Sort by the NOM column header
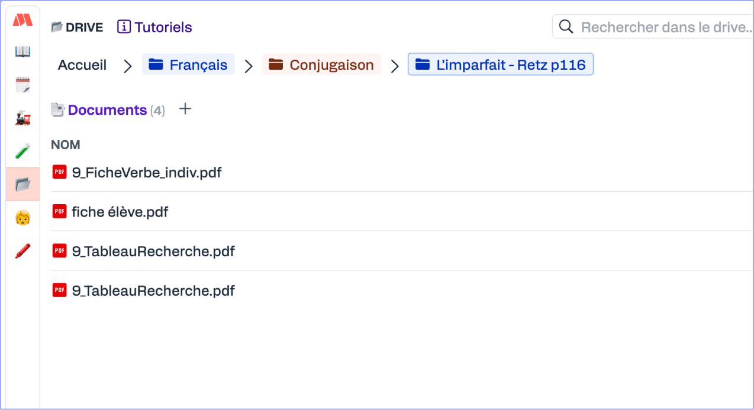This screenshot has width=754, height=410. click(66, 145)
